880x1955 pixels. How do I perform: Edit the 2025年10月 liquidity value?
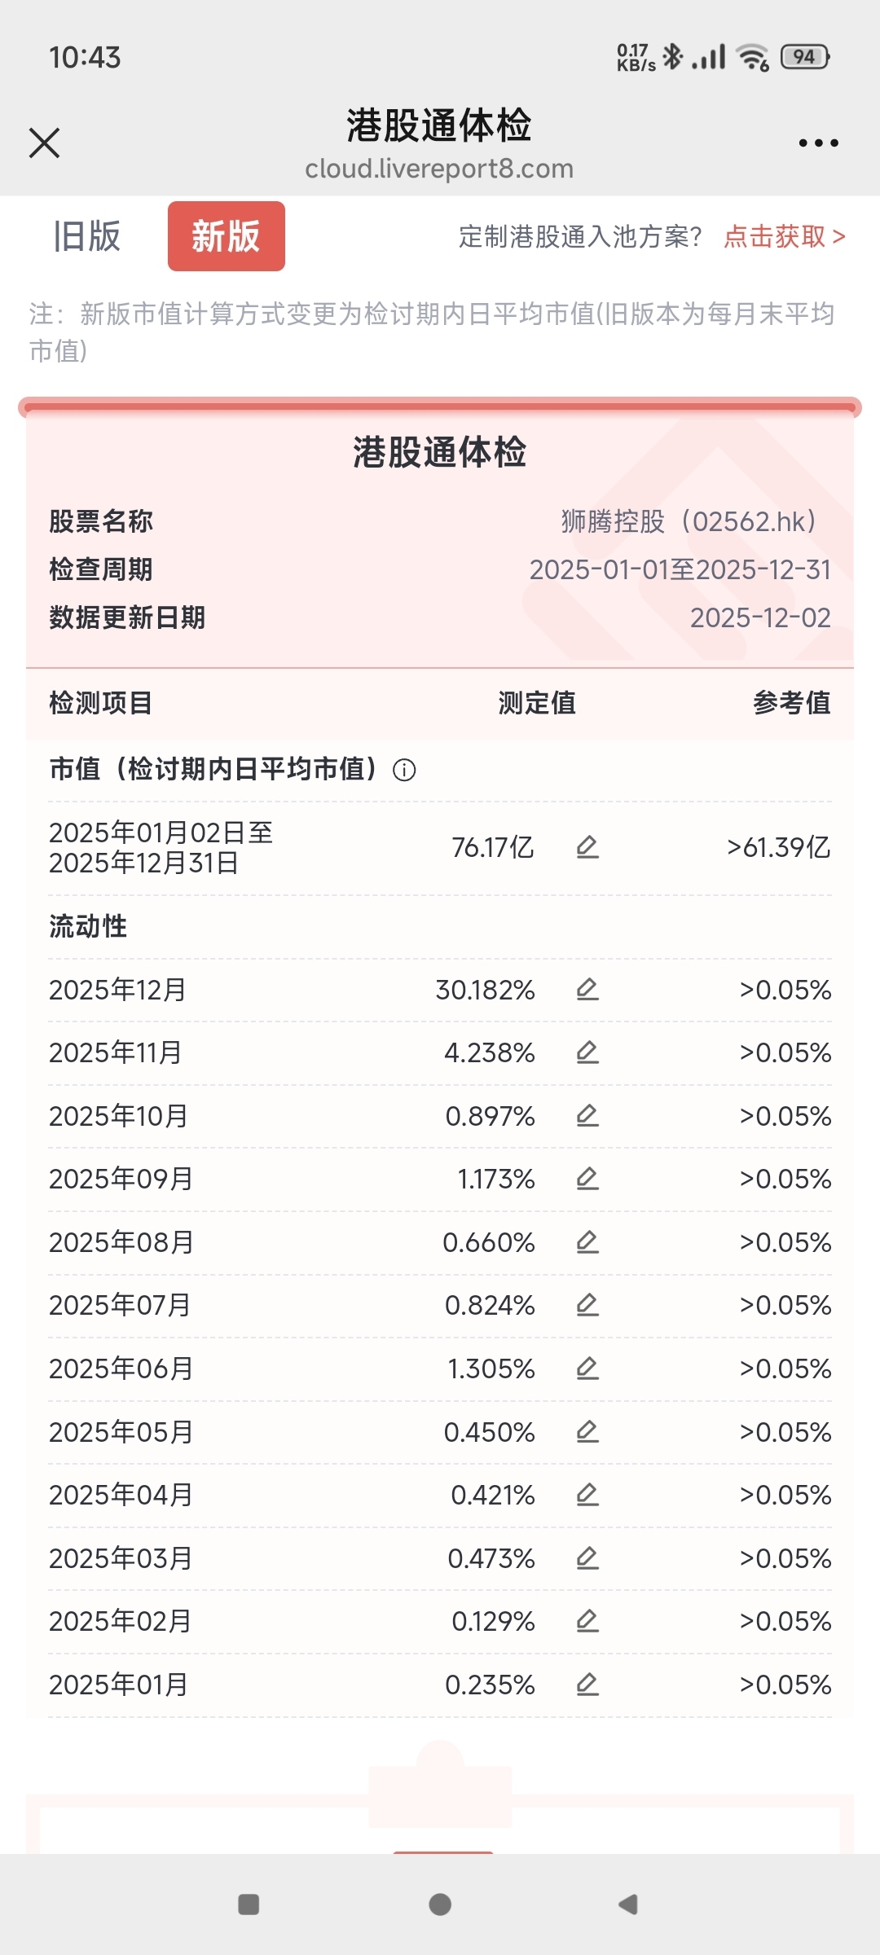[587, 1115]
